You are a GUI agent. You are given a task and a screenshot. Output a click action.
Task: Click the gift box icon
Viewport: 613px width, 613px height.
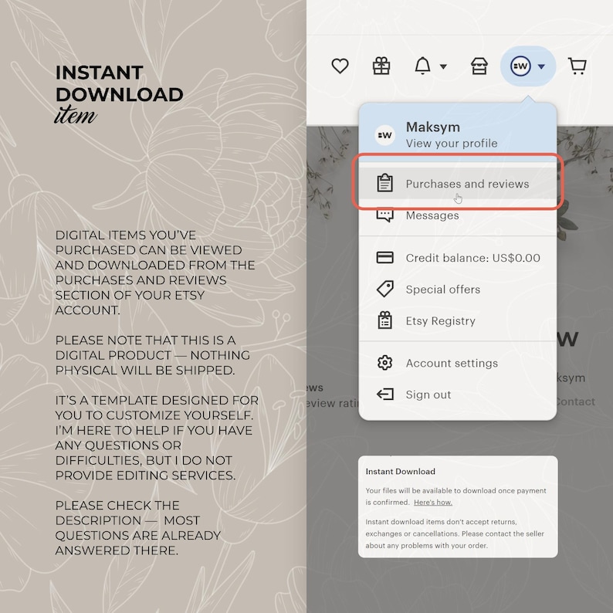pyautogui.click(x=381, y=66)
